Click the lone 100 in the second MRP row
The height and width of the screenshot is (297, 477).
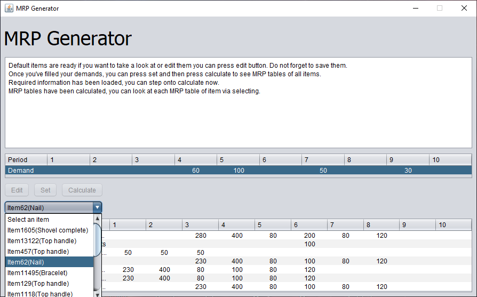click(x=309, y=244)
